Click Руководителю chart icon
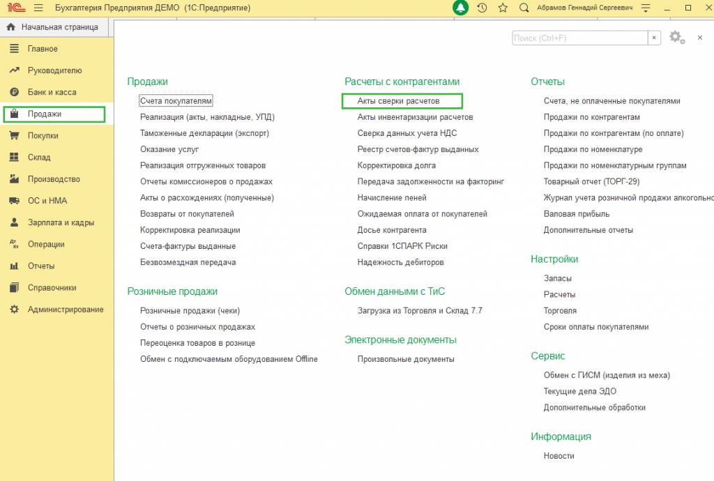The width and height of the screenshot is (714, 481). pos(15,70)
